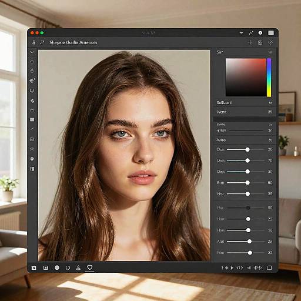This screenshot has height=301, width=301.
Task: Select the polygon shape tool in left toolbar
Action: coord(32,71)
